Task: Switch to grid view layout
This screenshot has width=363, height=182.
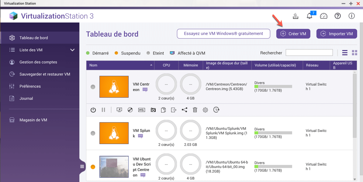Action: pyautogui.click(x=354, y=53)
